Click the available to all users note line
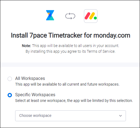This screenshot has width=140, height=128. tap(70, 46)
